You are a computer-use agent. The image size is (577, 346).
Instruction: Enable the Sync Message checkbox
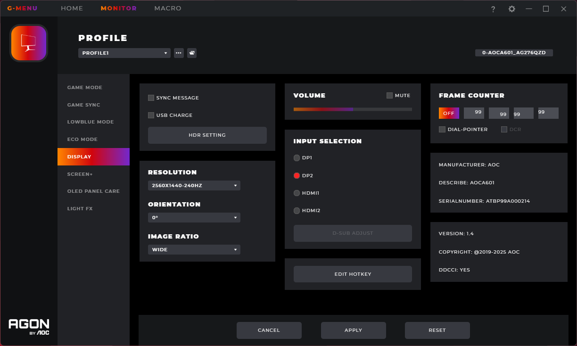151,98
